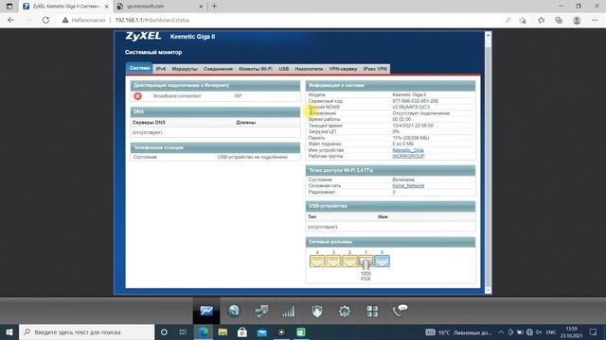Click the home_Network link
Image resolution: width=606 pixels, height=340 pixels.
point(408,185)
